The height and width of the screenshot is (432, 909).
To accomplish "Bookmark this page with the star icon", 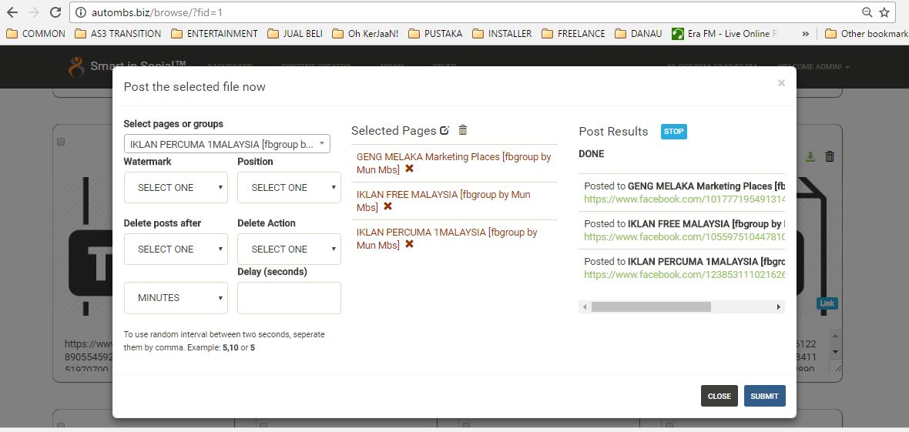I will (x=884, y=12).
